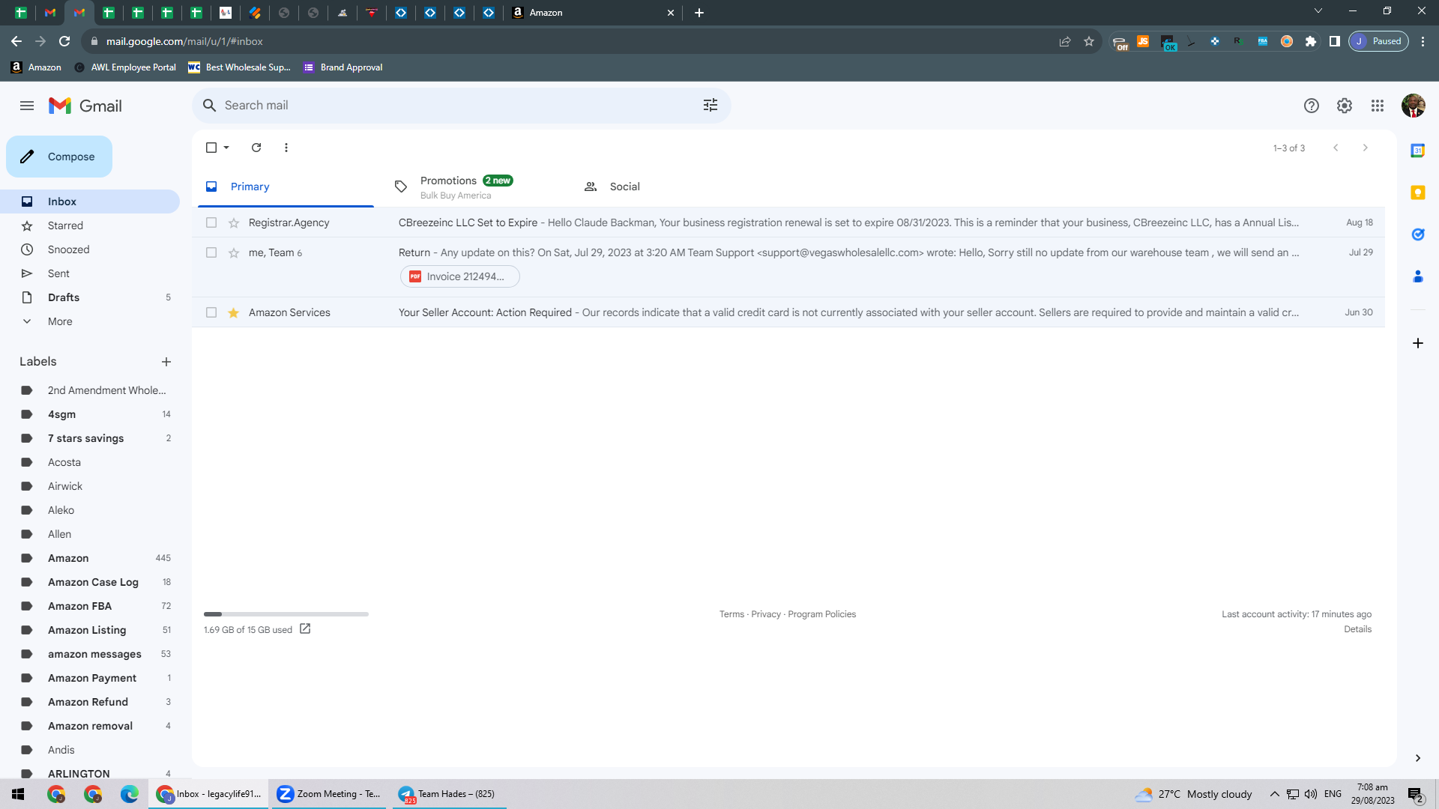Viewport: 1439px width, 809px height.
Task: Open the Chrome side panel icon
Action: [1334, 42]
